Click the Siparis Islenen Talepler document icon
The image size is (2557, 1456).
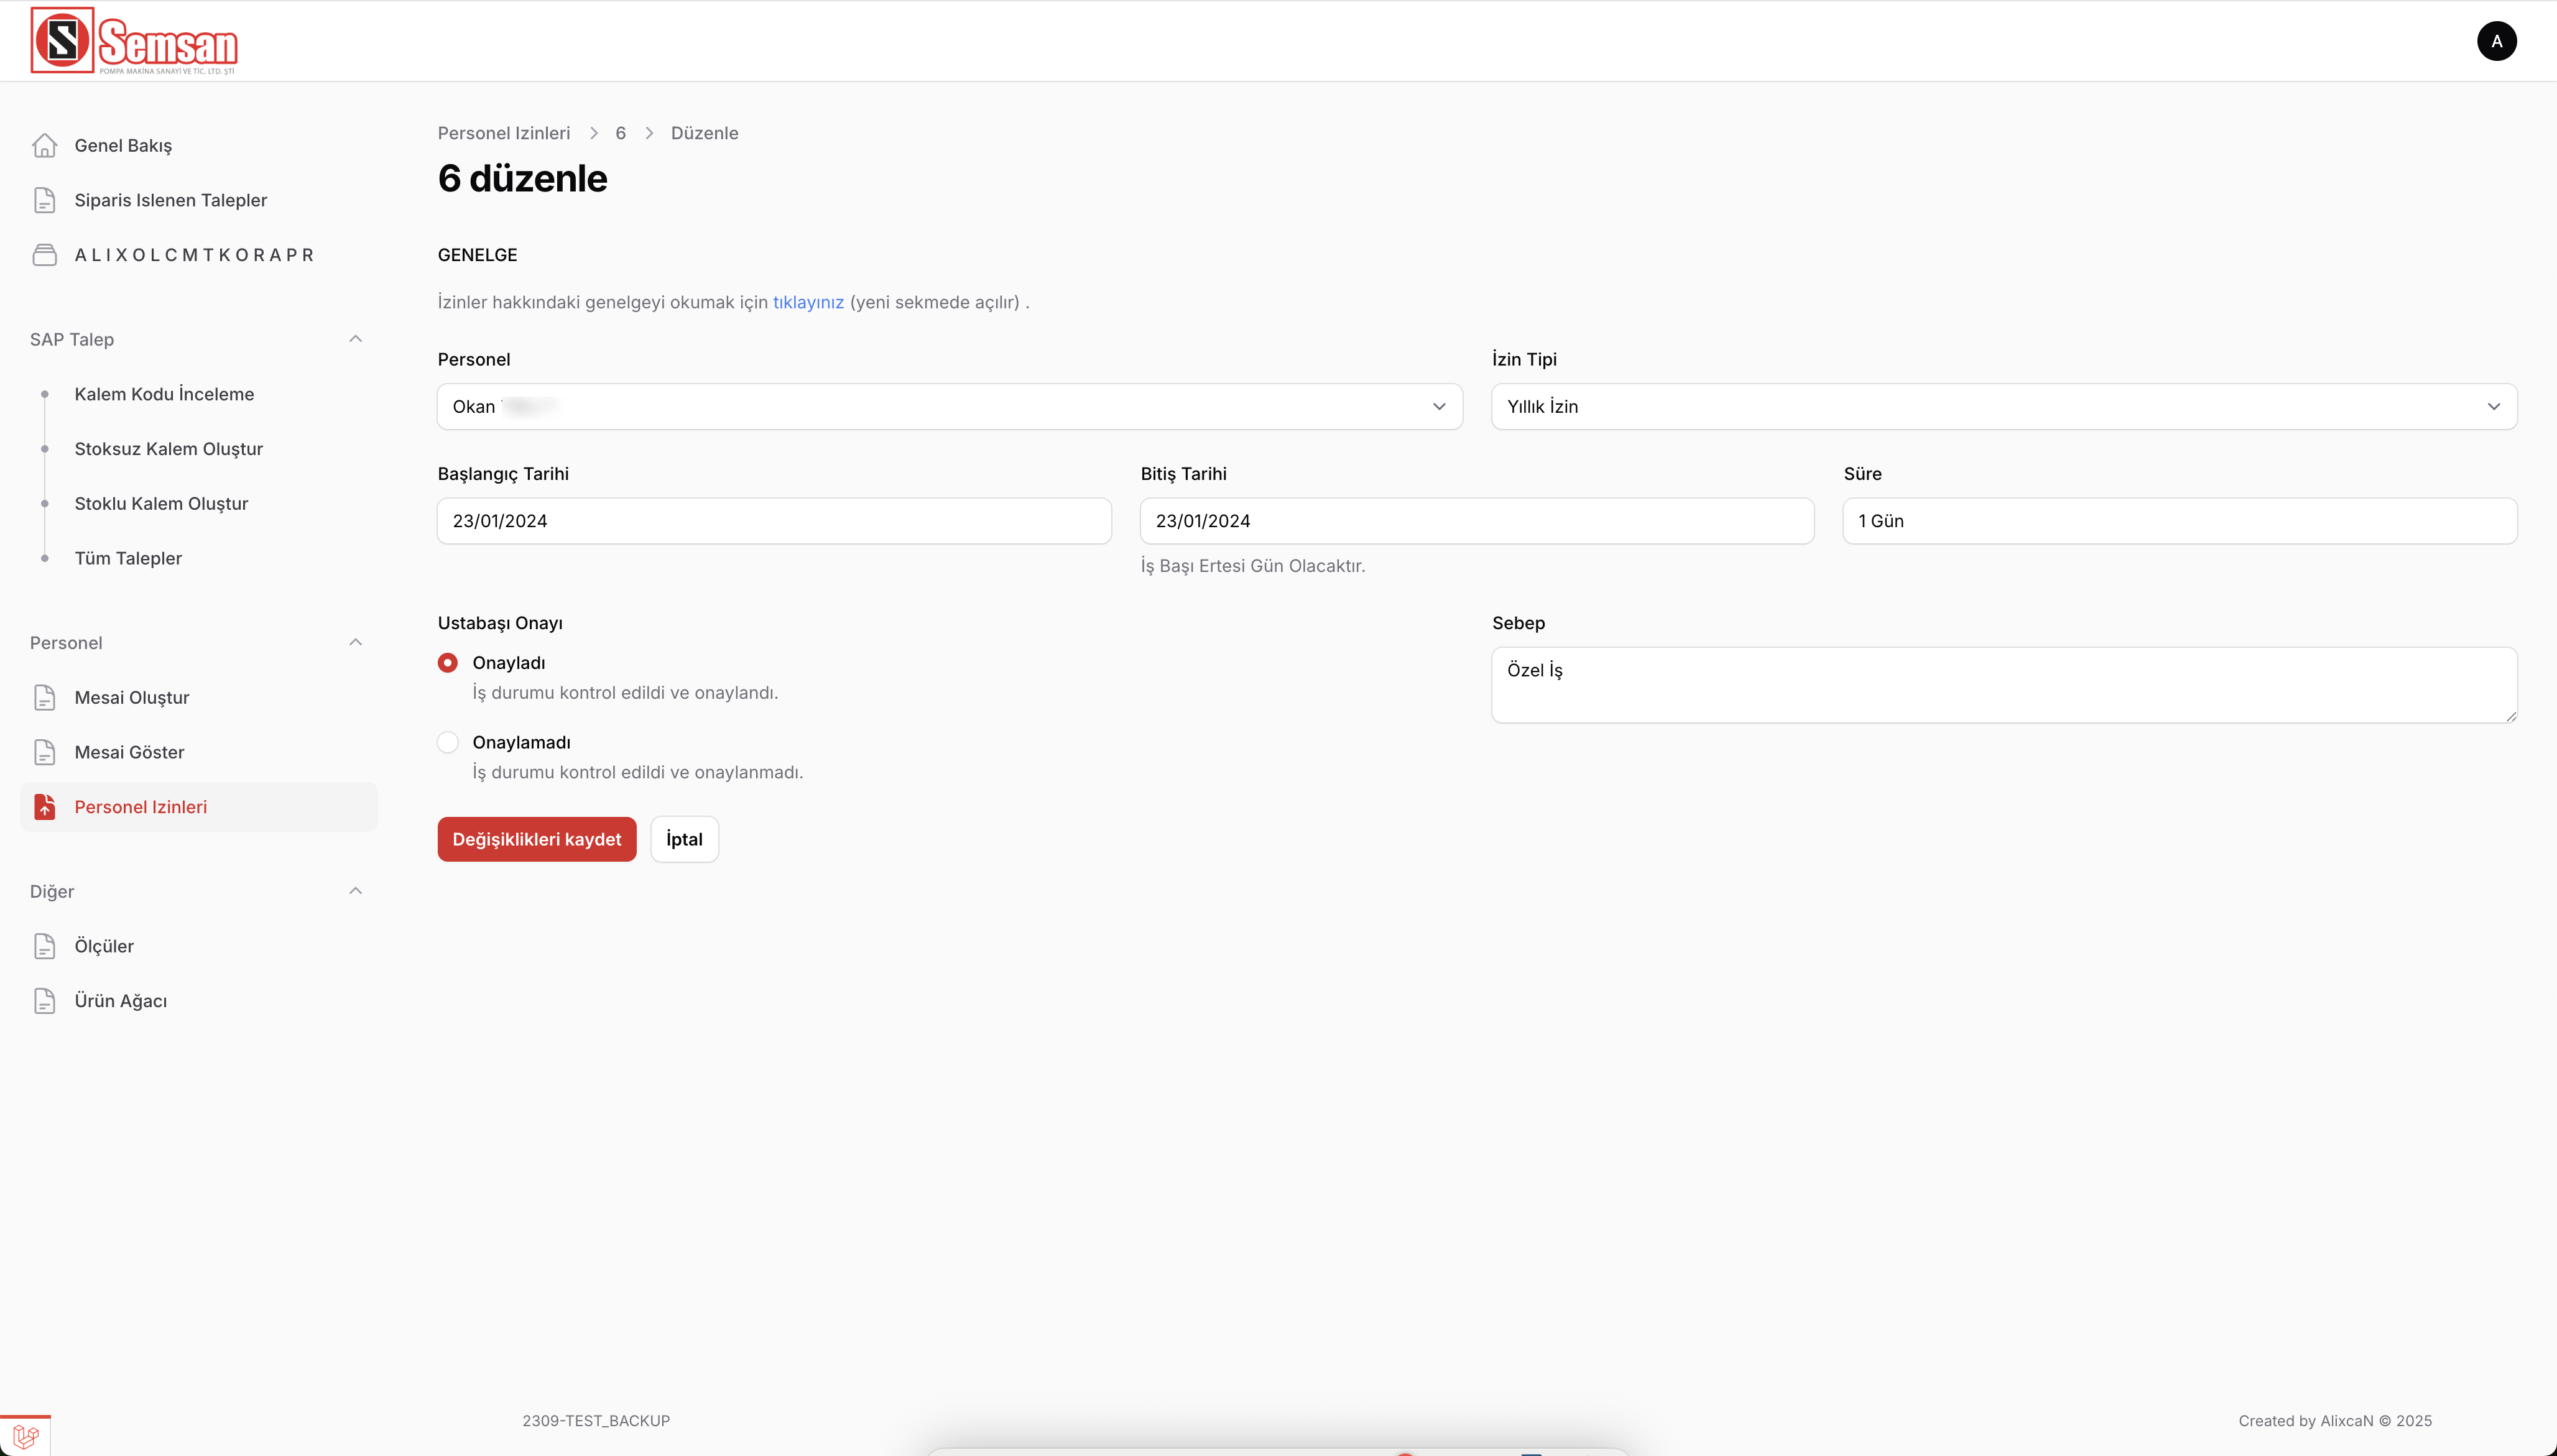[x=44, y=200]
